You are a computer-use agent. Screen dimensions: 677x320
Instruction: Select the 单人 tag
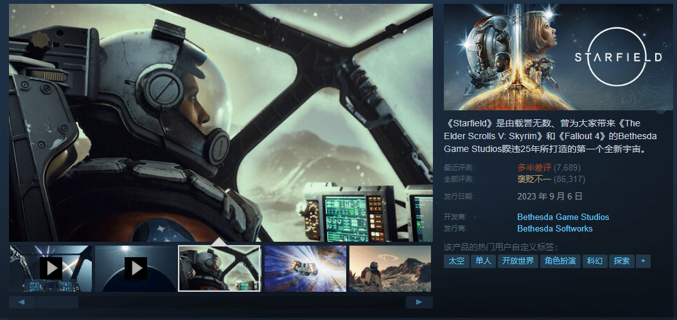[x=483, y=261]
